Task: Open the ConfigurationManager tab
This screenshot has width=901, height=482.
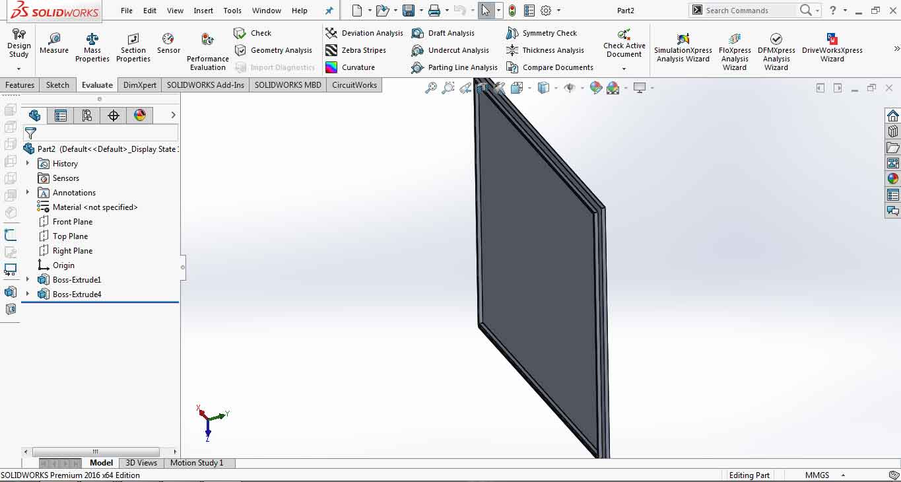Action: 86,116
